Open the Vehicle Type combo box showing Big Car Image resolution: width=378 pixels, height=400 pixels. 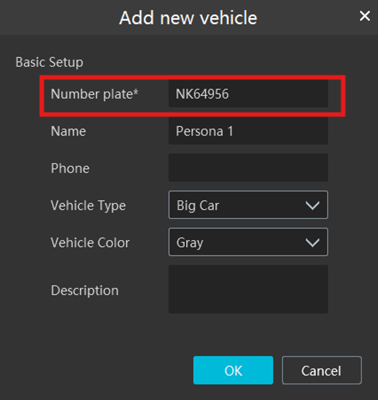pos(238,205)
